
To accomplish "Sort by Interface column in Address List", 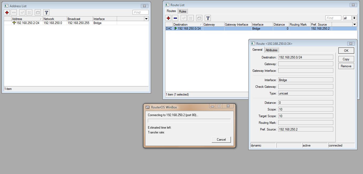I will pos(105,19).
